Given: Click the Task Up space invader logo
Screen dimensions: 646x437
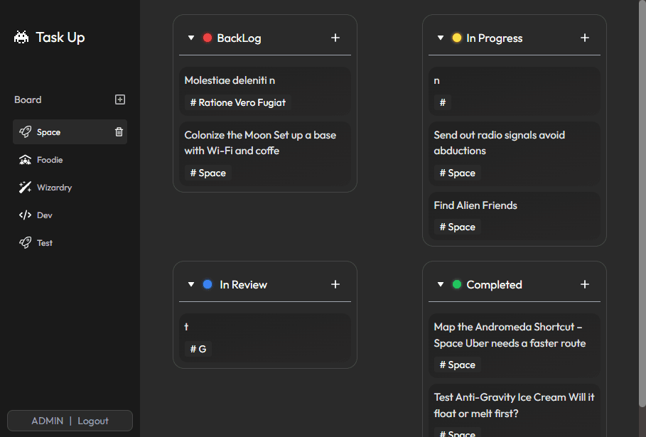Looking at the screenshot, I should click(21, 38).
